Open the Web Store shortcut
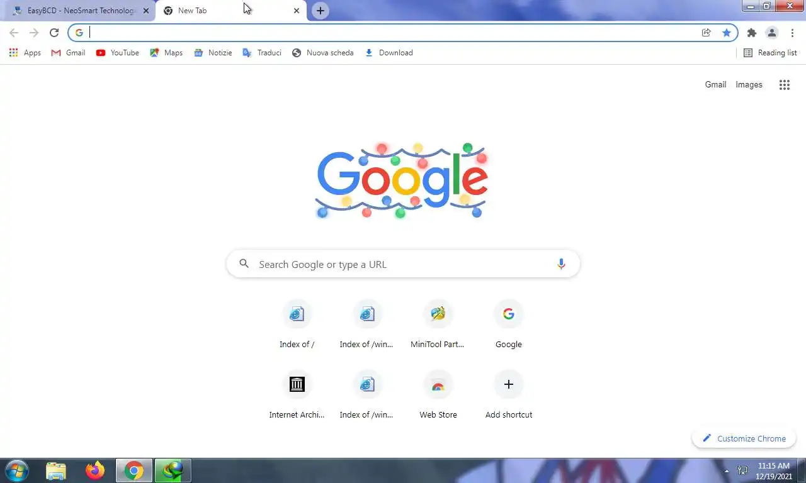The height and width of the screenshot is (483, 806). pyautogui.click(x=438, y=395)
